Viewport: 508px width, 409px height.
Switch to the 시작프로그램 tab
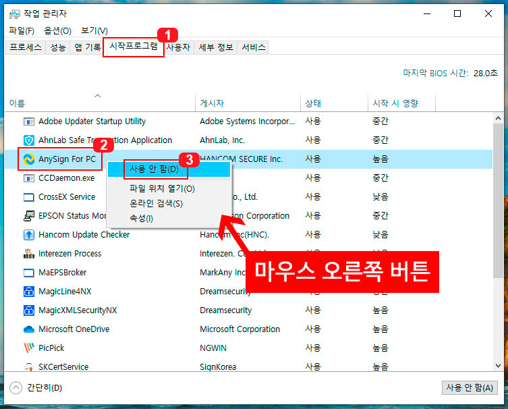134,47
